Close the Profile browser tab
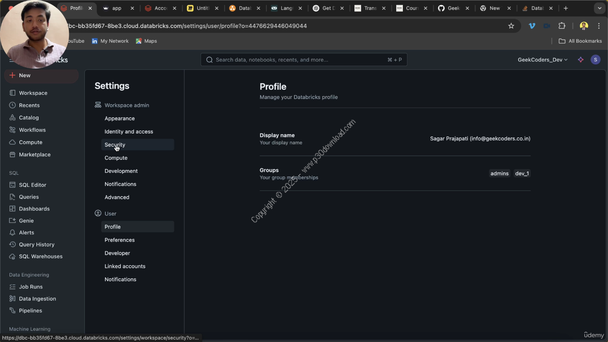 point(90,8)
